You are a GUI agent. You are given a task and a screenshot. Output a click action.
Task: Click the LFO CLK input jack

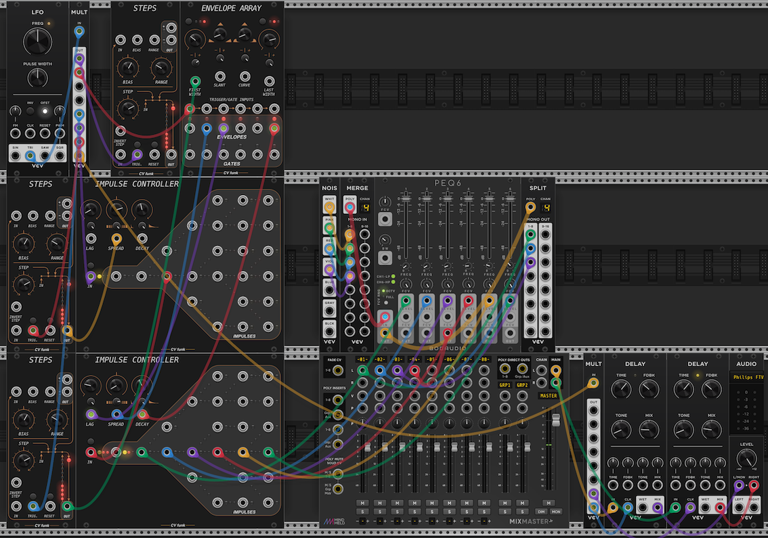[30, 133]
